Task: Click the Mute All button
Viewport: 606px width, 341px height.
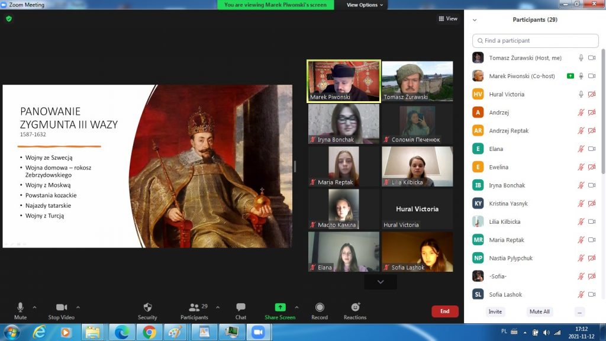Action: [x=539, y=312]
